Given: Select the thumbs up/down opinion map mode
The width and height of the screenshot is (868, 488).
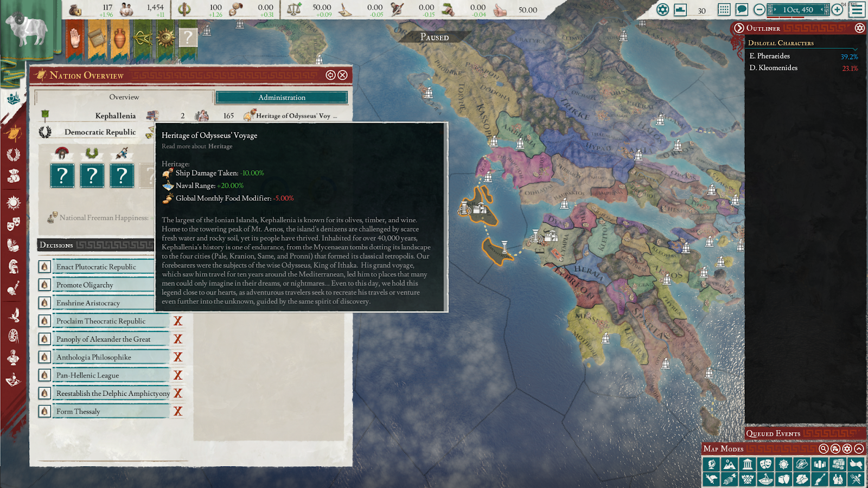Looking at the screenshot, I should 856,464.
